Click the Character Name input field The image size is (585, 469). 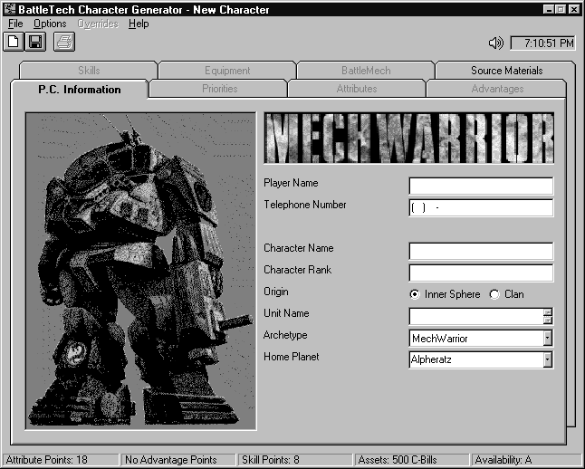coord(481,251)
